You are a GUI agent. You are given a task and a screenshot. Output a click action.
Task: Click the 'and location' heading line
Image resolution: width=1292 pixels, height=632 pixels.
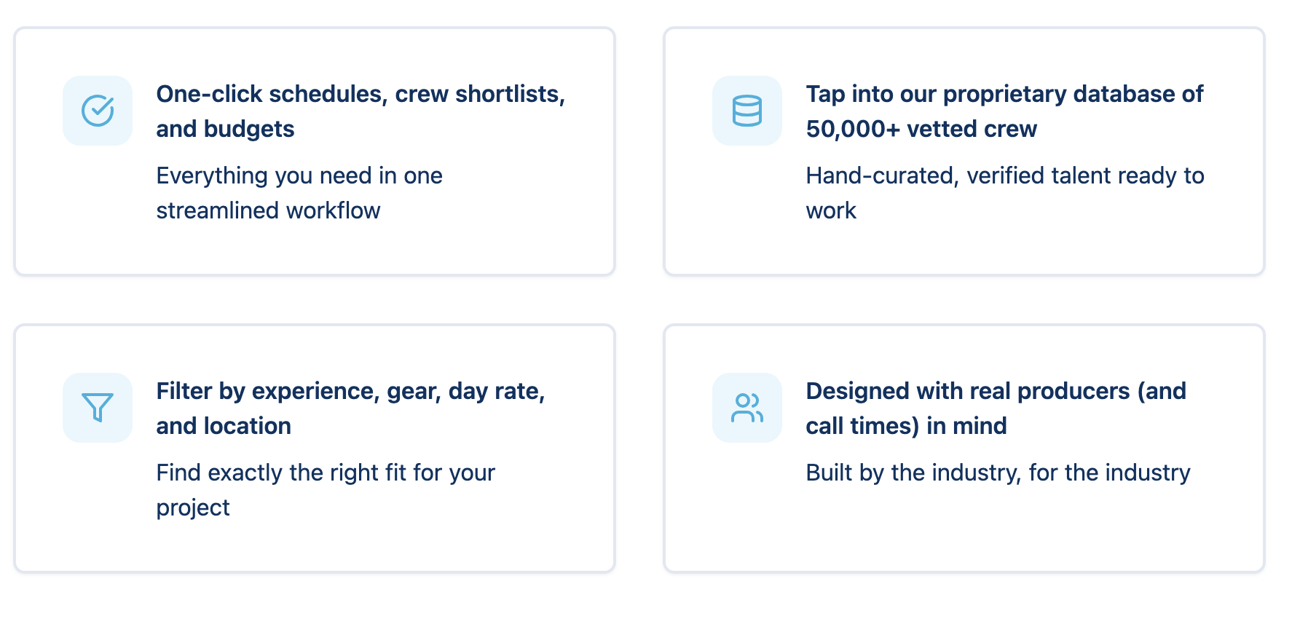224,426
